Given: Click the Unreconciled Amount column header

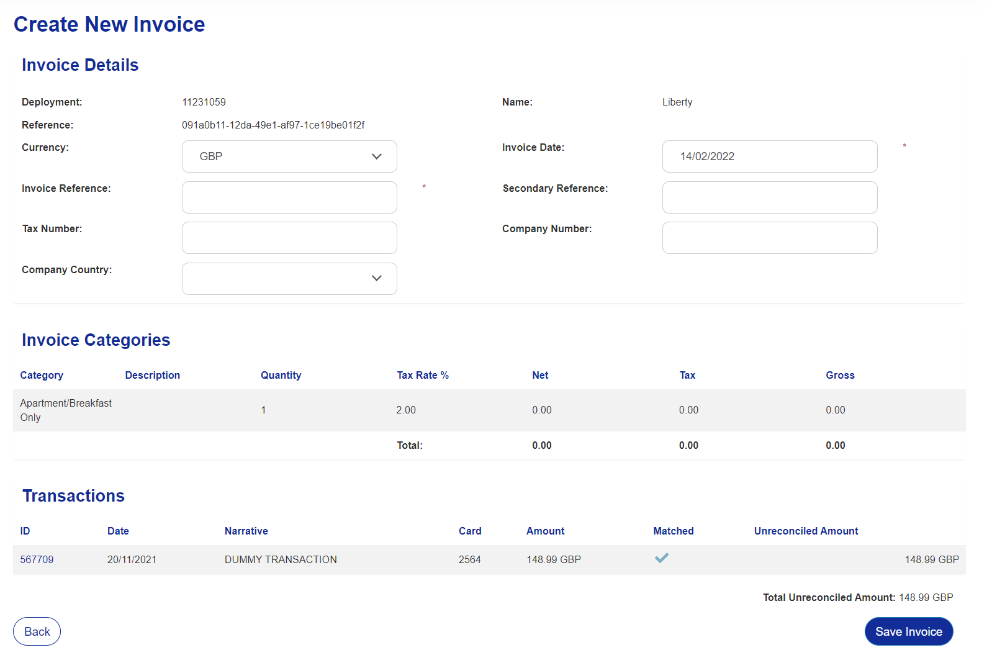Looking at the screenshot, I should pos(806,531).
